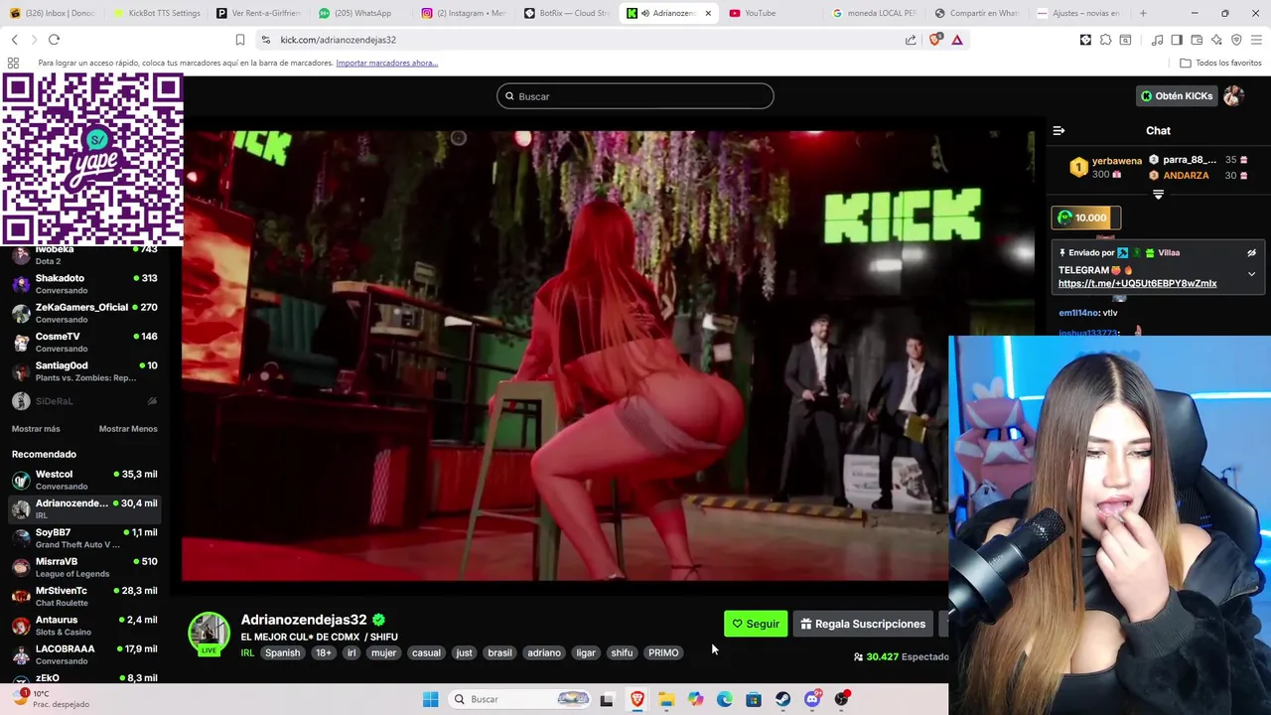This screenshot has height=715, width=1271.
Task: Open recommended channel MisrraVB
Action: pos(84,567)
